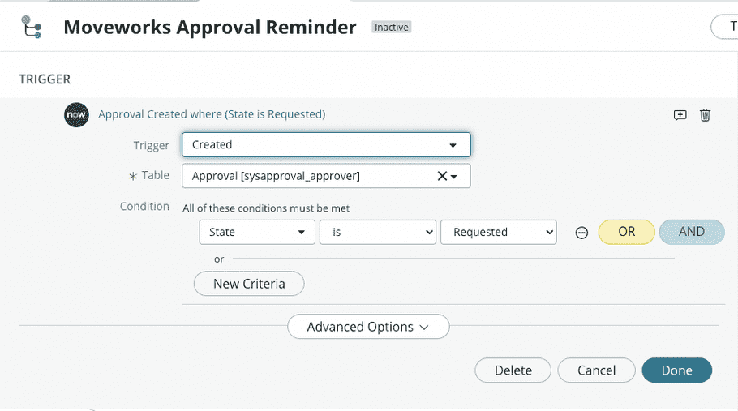Open the trigger summary link text
The image size is (738, 411).
click(x=212, y=114)
